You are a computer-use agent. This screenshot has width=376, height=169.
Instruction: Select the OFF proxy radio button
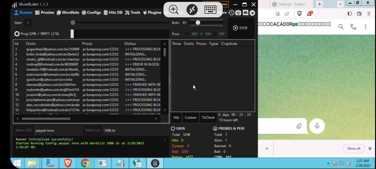(x=215, y=34)
